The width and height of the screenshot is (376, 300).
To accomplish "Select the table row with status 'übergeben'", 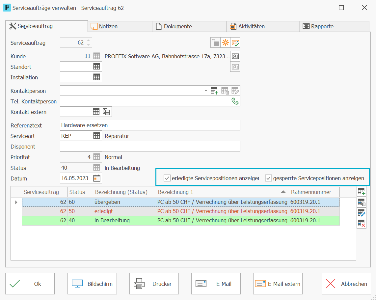I will 181,202.
